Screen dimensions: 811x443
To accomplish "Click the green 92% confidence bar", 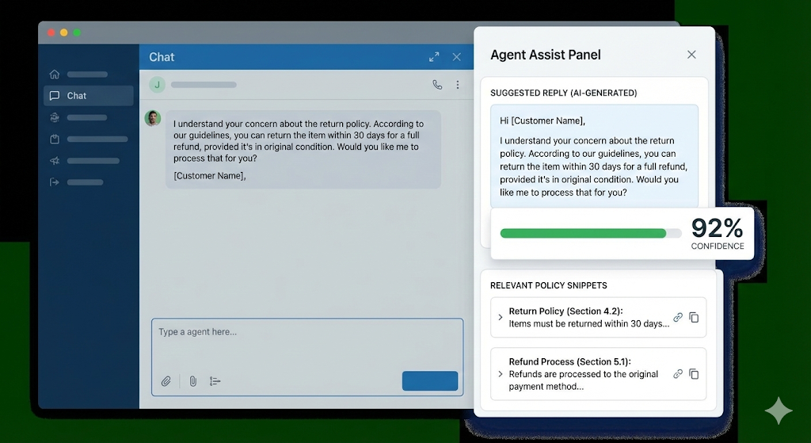I will (x=583, y=234).
